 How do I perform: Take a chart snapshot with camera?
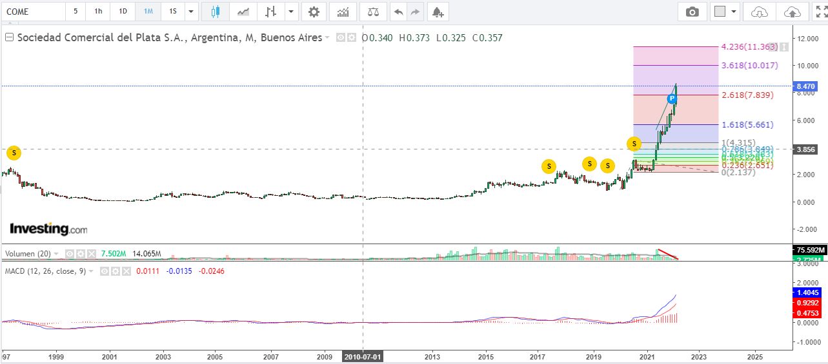tap(692, 12)
